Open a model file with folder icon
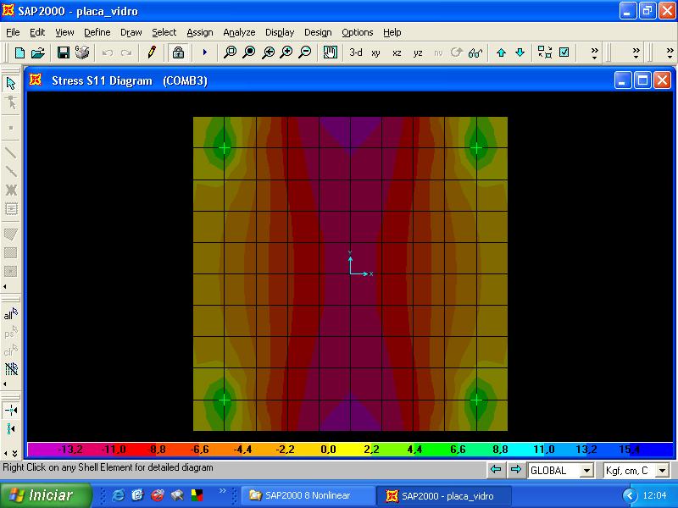The image size is (678, 508). (x=38, y=52)
